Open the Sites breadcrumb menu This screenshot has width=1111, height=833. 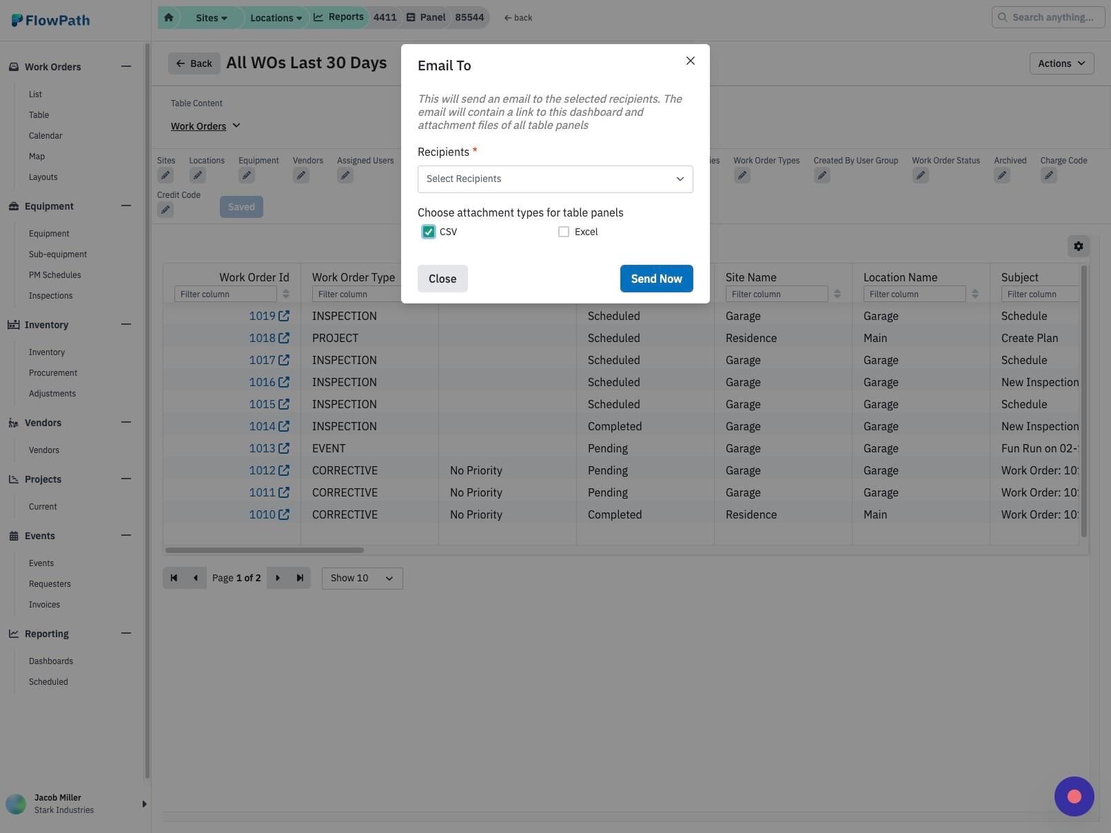(211, 18)
